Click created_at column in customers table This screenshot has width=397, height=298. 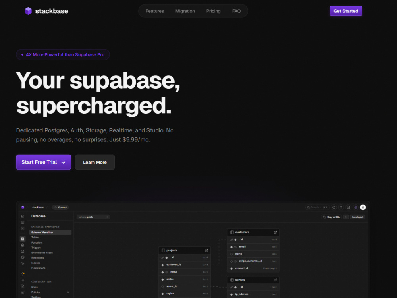253,269
